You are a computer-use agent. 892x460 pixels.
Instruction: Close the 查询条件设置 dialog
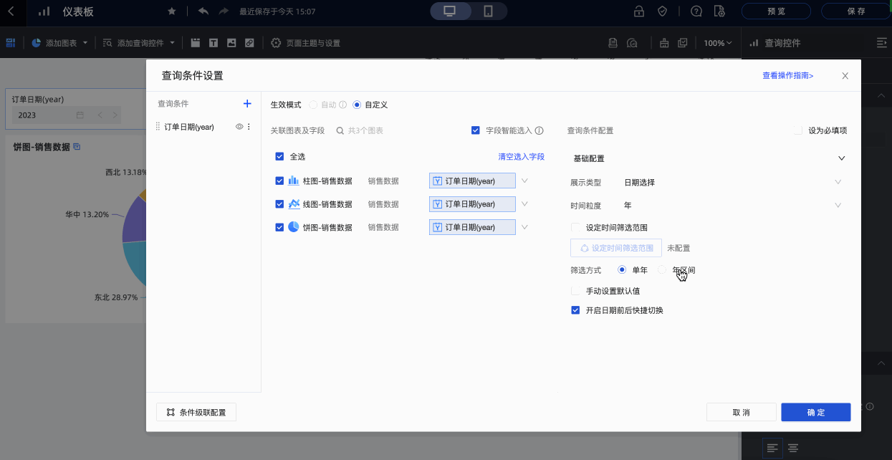[x=845, y=76]
